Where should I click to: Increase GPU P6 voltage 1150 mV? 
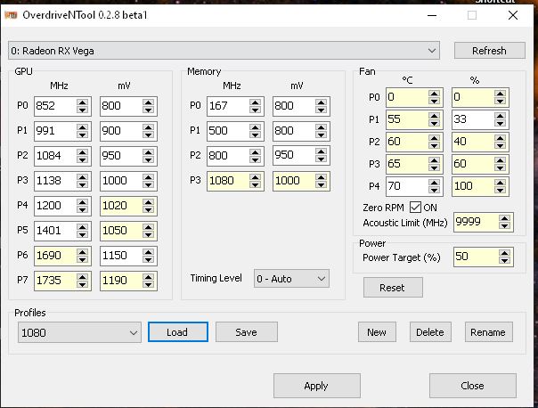pyautogui.click(x=148, y=252)
